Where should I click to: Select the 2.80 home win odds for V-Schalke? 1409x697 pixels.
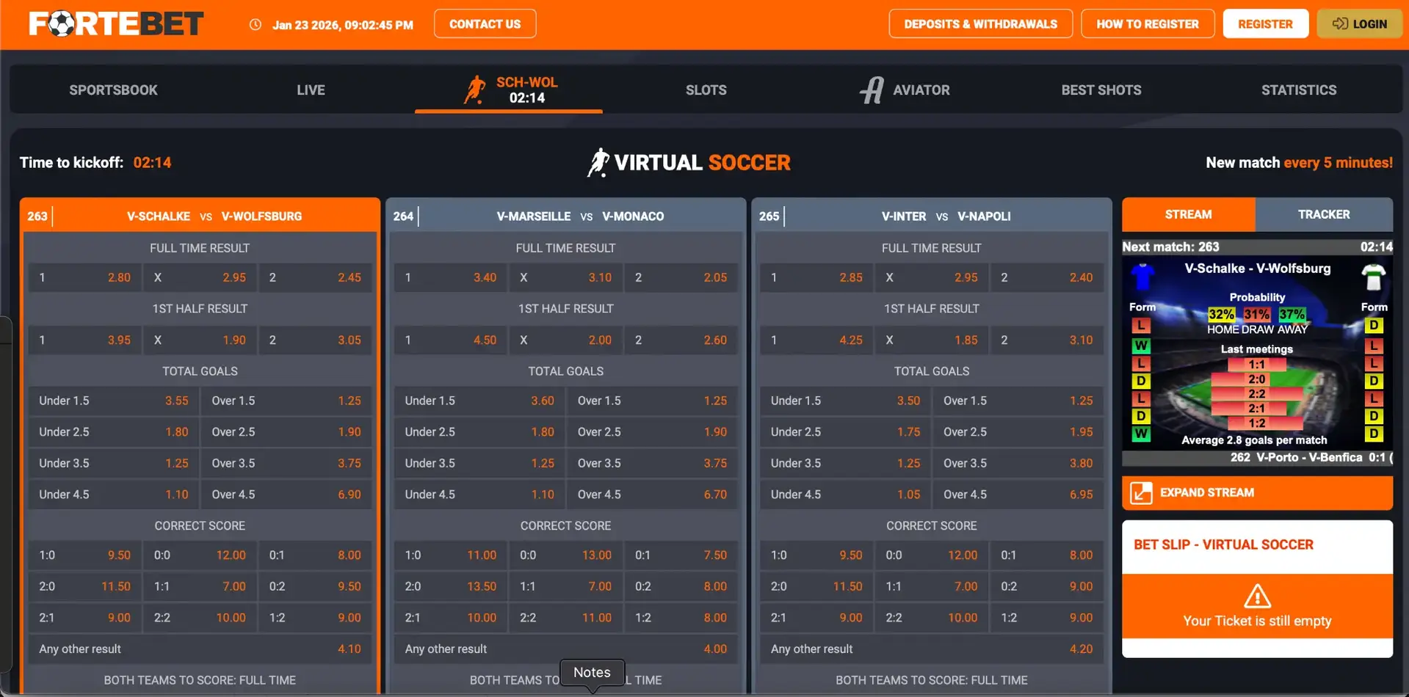pyautogui.click(x=84, y=277)
